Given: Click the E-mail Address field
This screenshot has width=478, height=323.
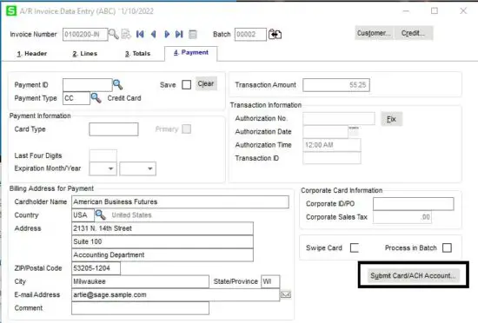Looking at the screenshot, I should click(176, 294).
